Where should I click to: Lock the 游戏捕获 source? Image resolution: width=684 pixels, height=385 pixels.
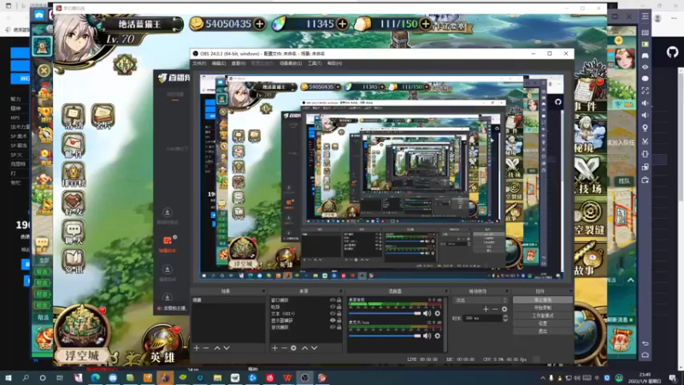pos(339,327)
